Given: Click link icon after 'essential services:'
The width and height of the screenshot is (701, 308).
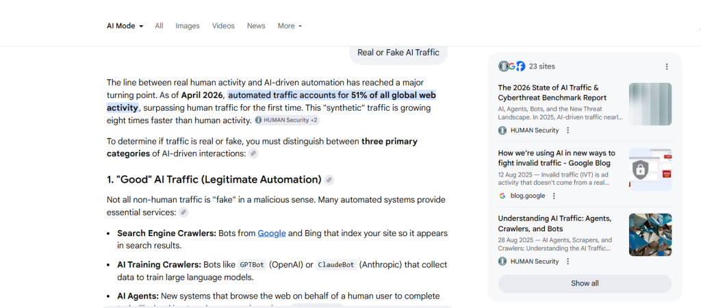Looking at the screenshot, I should tap(183, 213).
